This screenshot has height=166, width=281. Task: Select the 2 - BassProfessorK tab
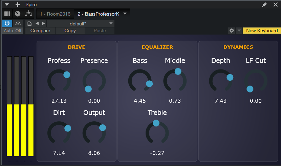[x=99, y=14]
